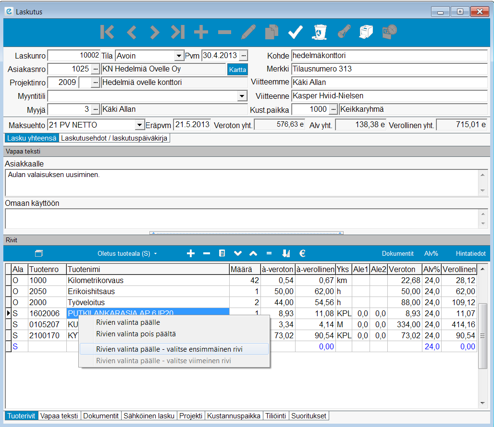Click Alv% in Rivit toolbar

click(431, 253)
